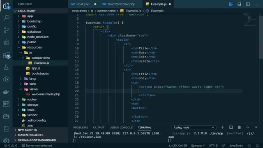The height and width of the screenshot is (148, 263).
Task: Open the terminal selector dropdown '1: php, node'
Action: [x=194, y=127]
